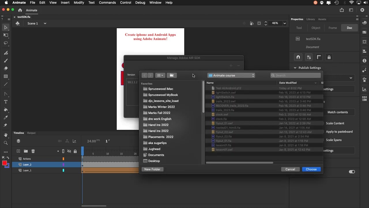This screenshot has height=208, width=369.
Task: Open the Scene 1 dropdown
Action: click(x=45, y=23)
